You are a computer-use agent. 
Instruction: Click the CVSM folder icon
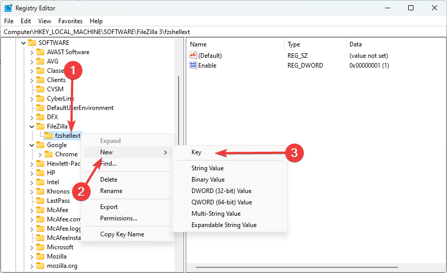coord(40,89)
